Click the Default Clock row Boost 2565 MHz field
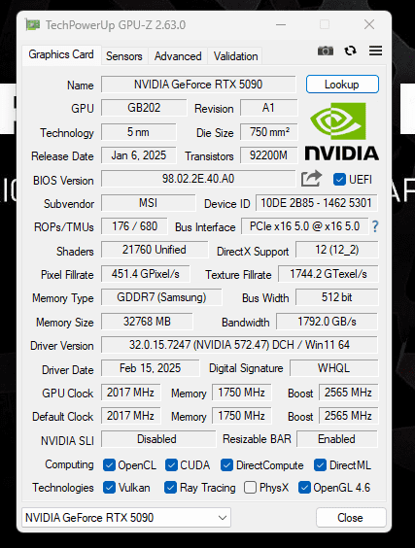This screenshot has width=415, height=548. pos(348,416)
